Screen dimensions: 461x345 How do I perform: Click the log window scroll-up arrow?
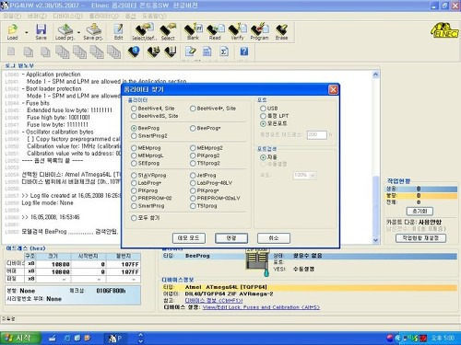(375, 75)
